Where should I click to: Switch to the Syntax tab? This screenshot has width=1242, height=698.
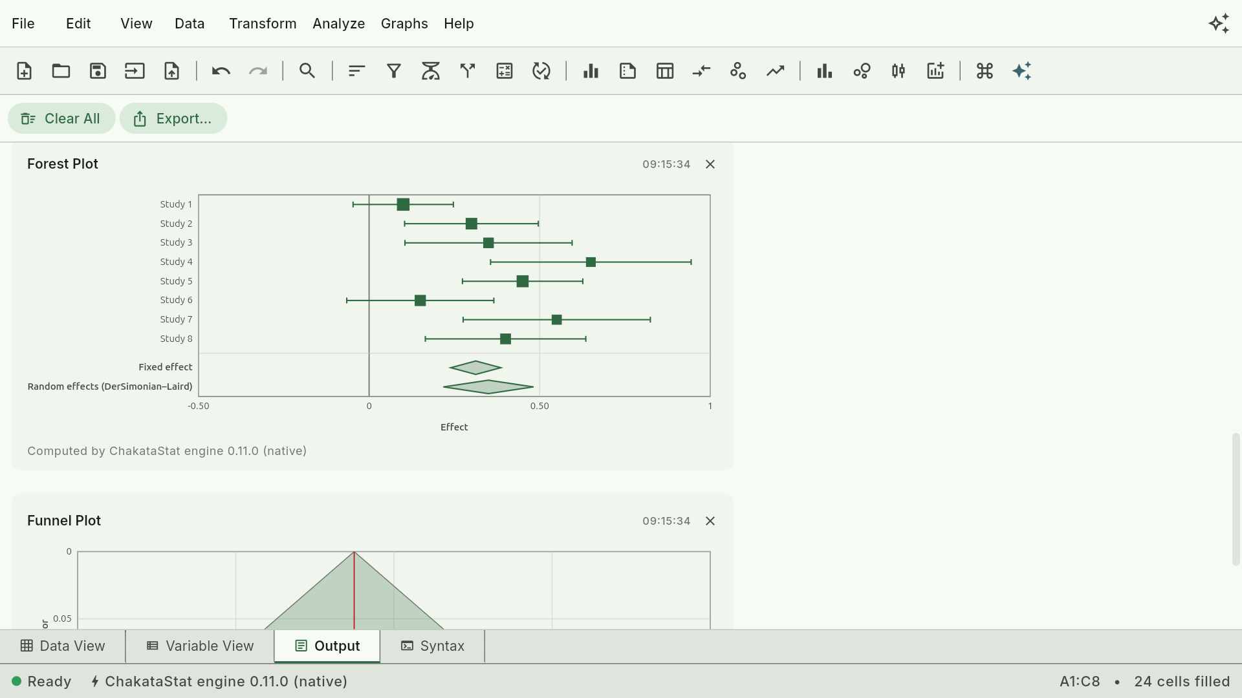pos(433,646)
